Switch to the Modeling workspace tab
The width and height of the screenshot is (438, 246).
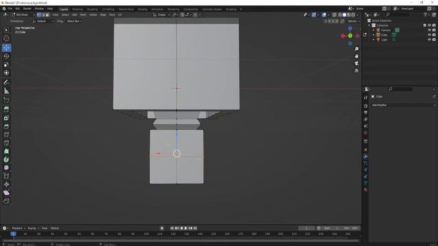point(77,9)
